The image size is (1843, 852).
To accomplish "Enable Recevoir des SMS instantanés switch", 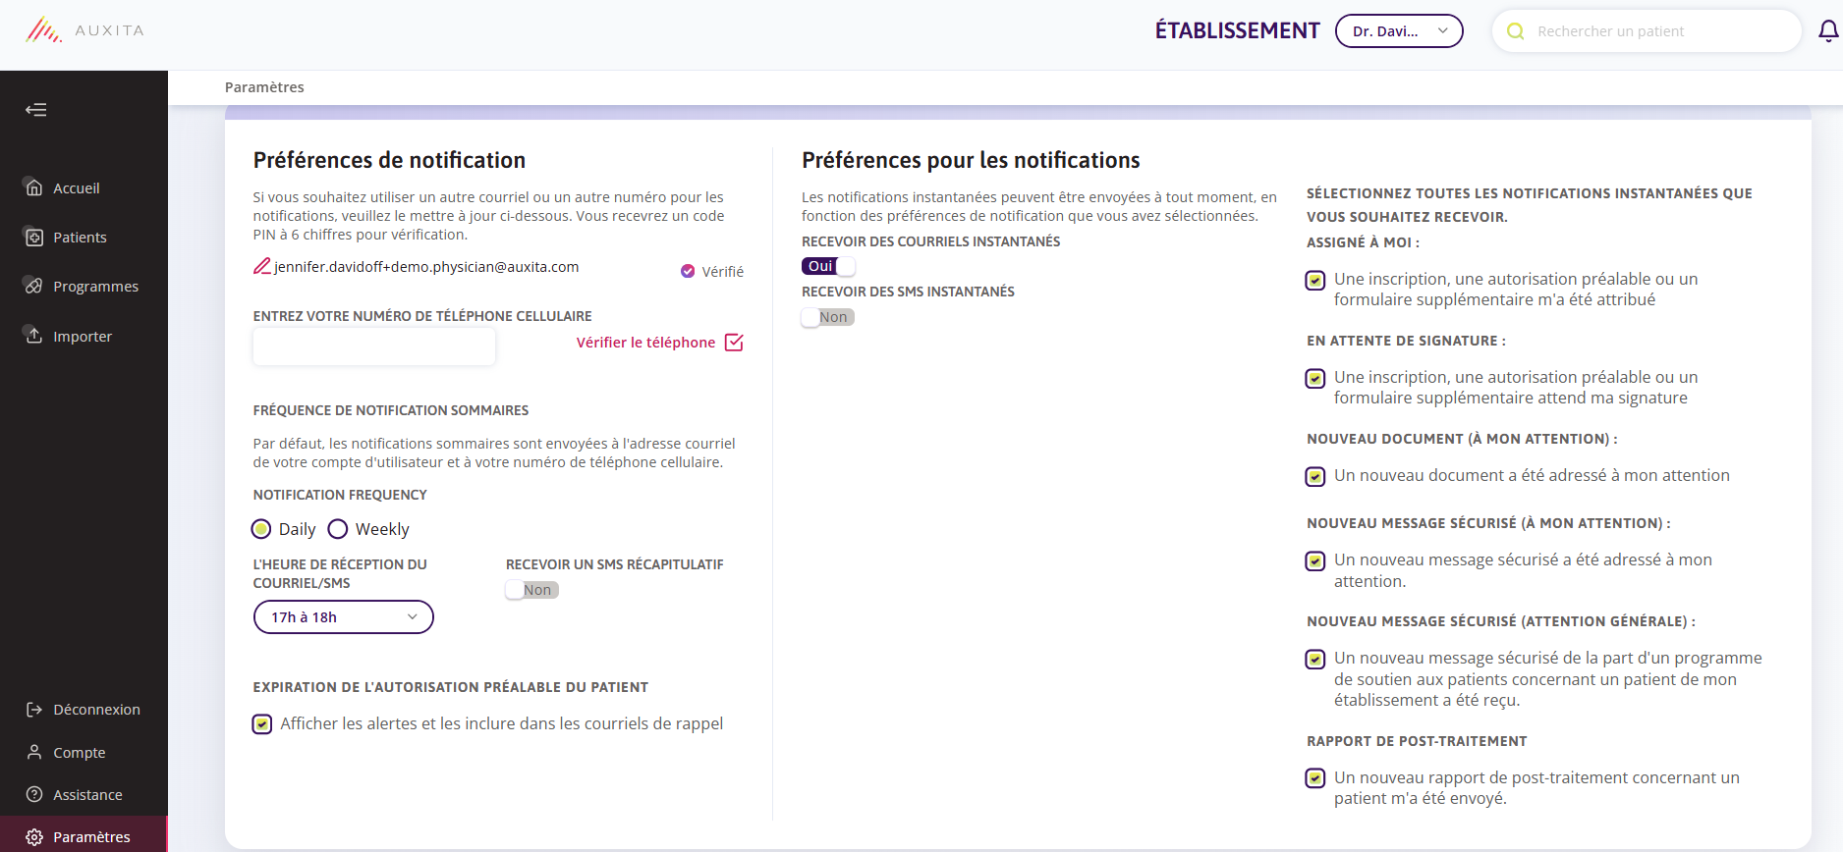I will [828, 317].
